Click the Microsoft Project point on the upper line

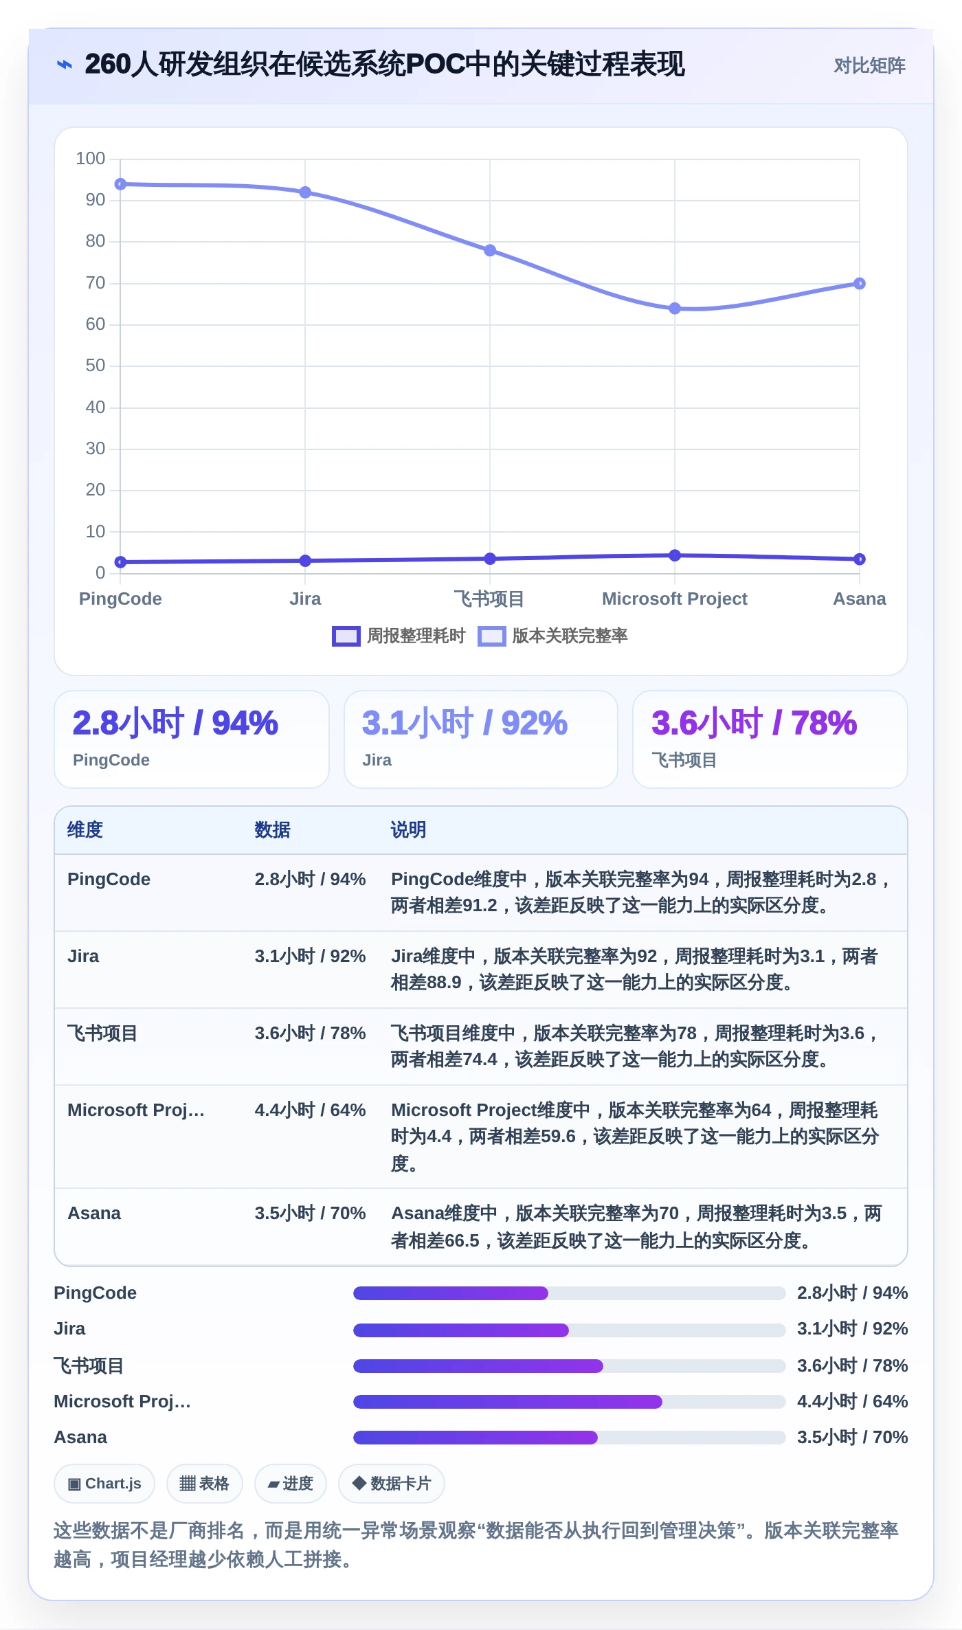[x=675, y=309]
